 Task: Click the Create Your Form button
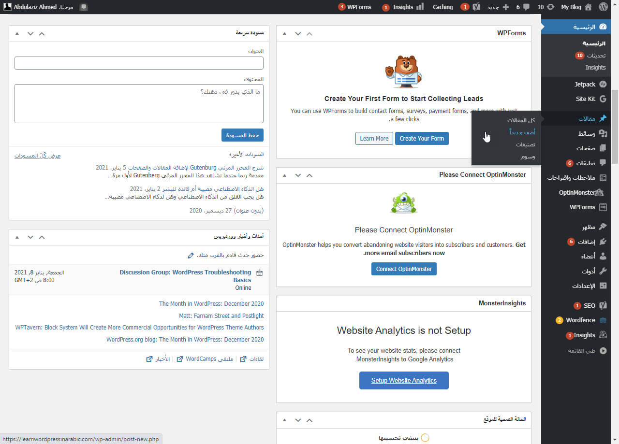[x=422, y=138]
